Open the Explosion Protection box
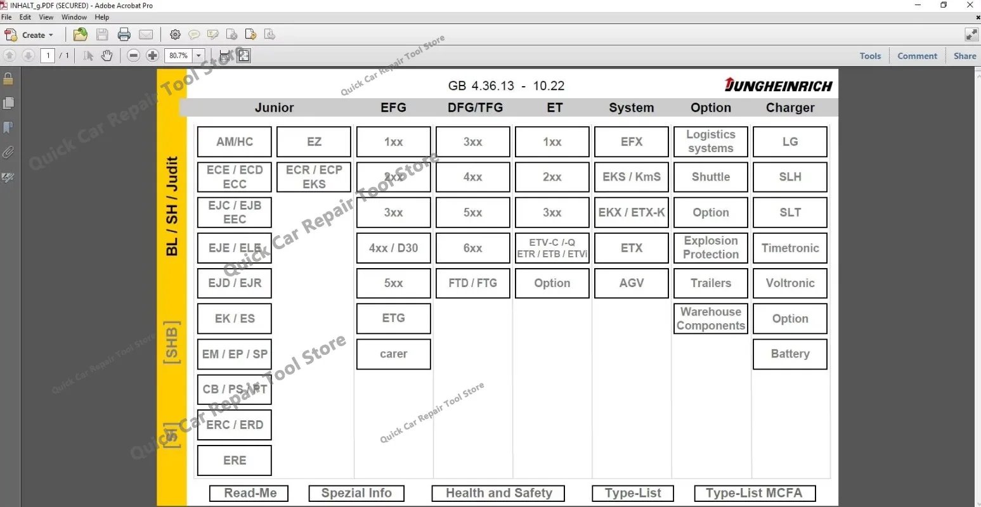The width and height of the screenshot is (981, 507). (x=711, y=248)
